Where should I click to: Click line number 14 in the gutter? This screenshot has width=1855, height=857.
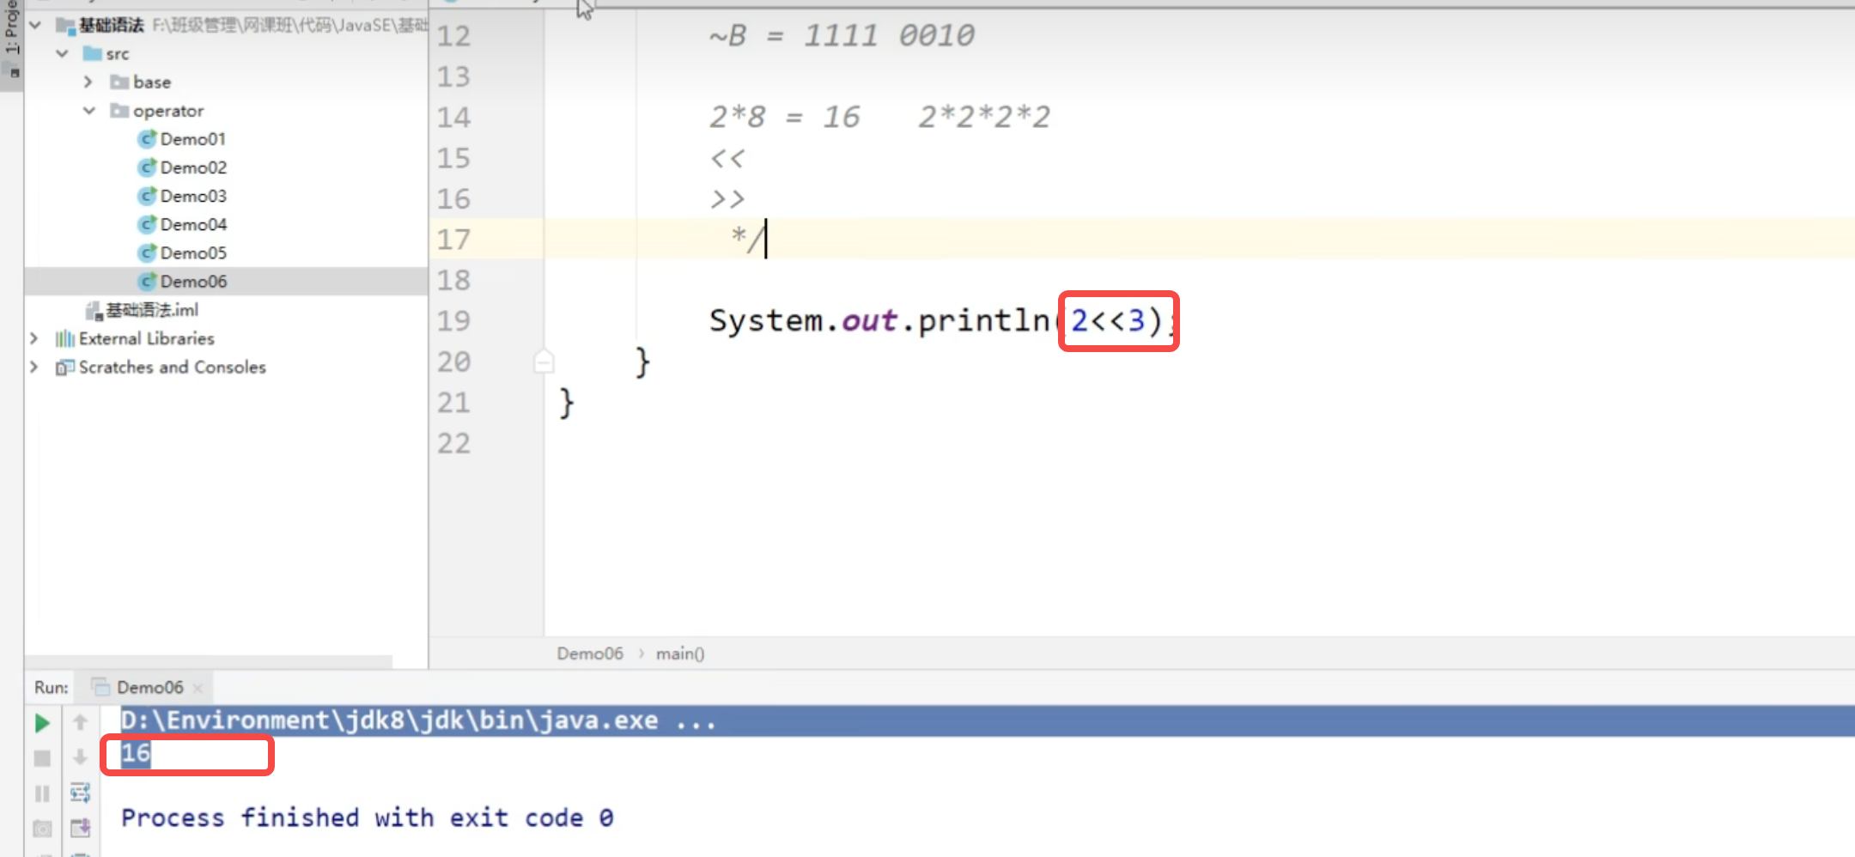click(453, 117)
